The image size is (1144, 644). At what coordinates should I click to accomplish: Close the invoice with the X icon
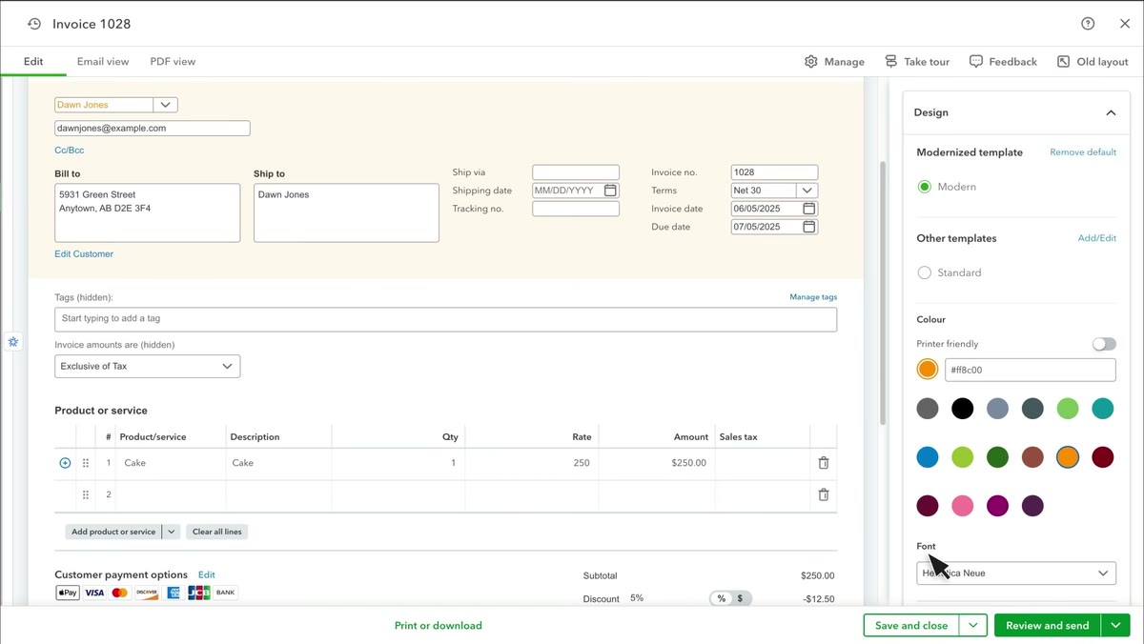(1125, 24)
